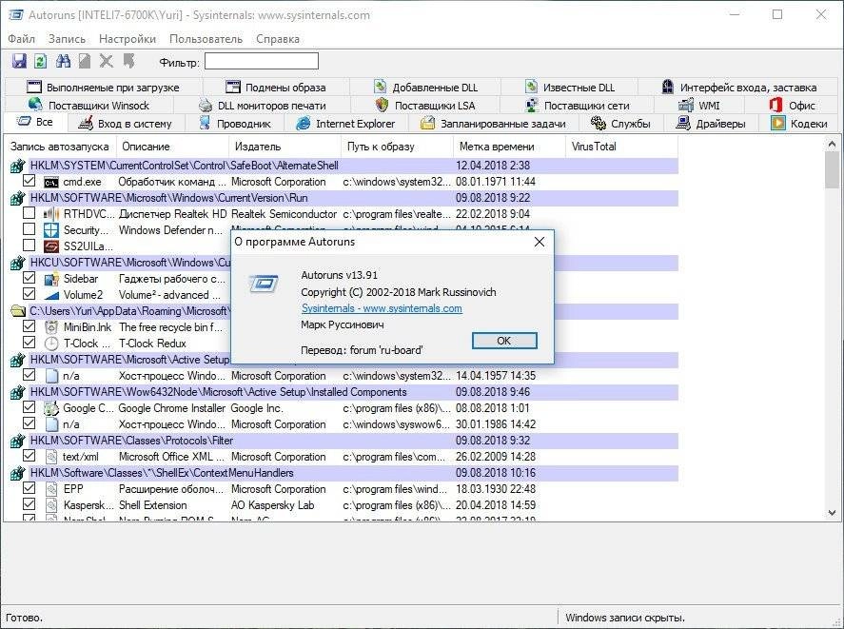Switch to the Запланированные задачи tab
This screenshot has height=629, width=844.
click(x=494, y=124)
